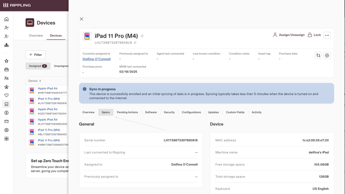The image size is (345, 194).
Task: Sort by the Device column header
Action: (x=34, y=81)
